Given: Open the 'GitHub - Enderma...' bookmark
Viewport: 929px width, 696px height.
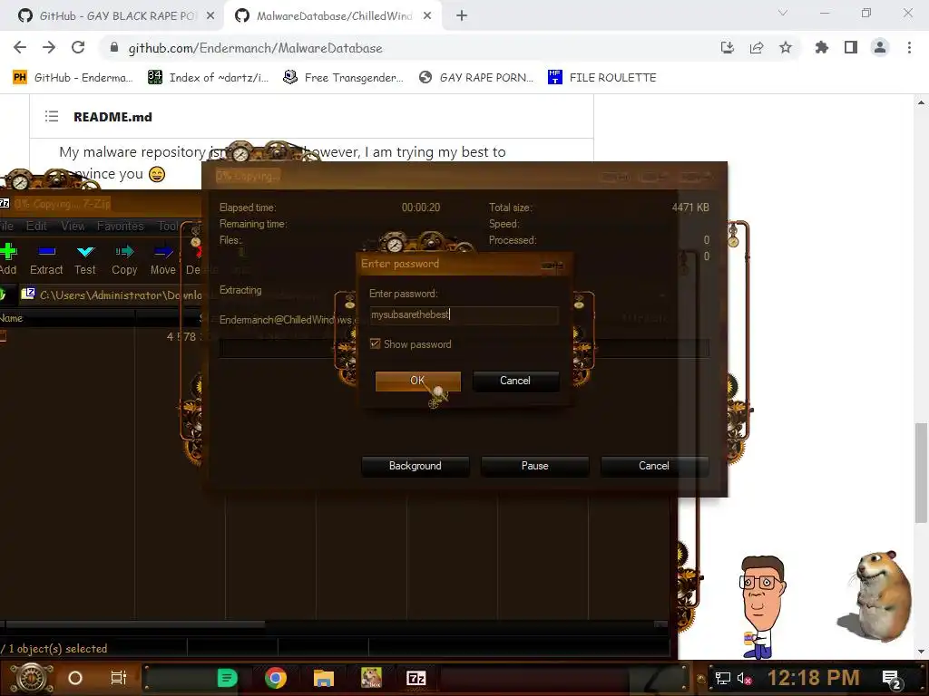Looking at the screenshot, I should pos(73,78).
